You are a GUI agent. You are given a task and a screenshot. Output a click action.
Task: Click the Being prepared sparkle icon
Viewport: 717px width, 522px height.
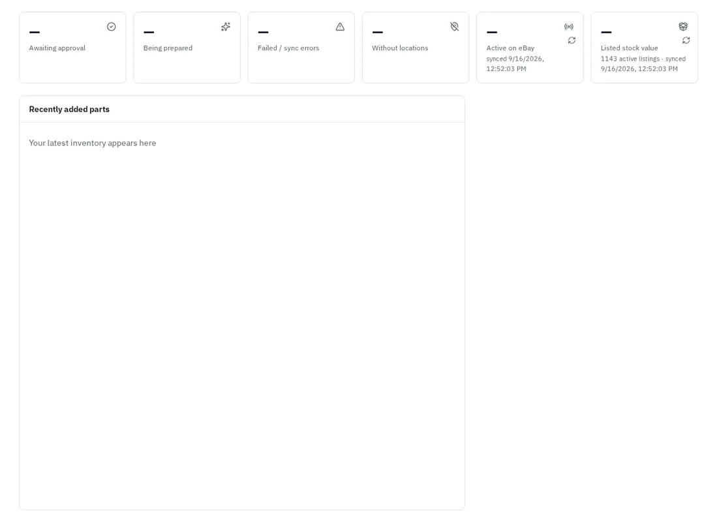226,27
